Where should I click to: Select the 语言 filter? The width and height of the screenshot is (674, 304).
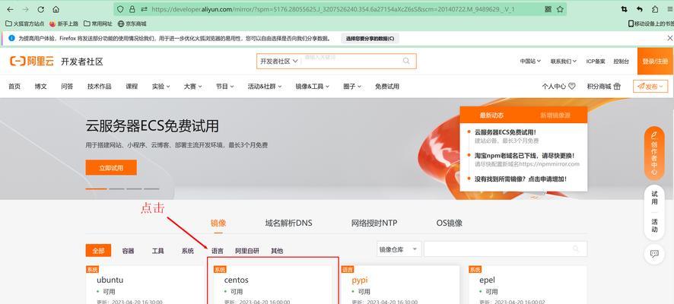[x=218, y=251]
